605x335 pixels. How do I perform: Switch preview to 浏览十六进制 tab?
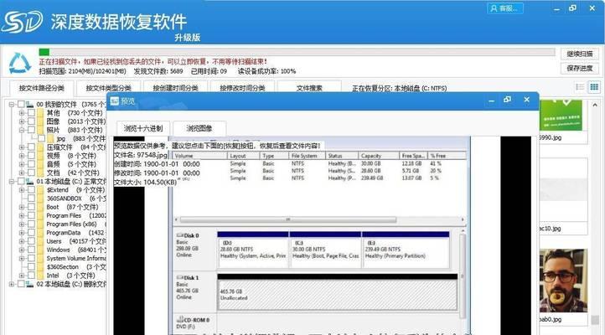(143, 128)
